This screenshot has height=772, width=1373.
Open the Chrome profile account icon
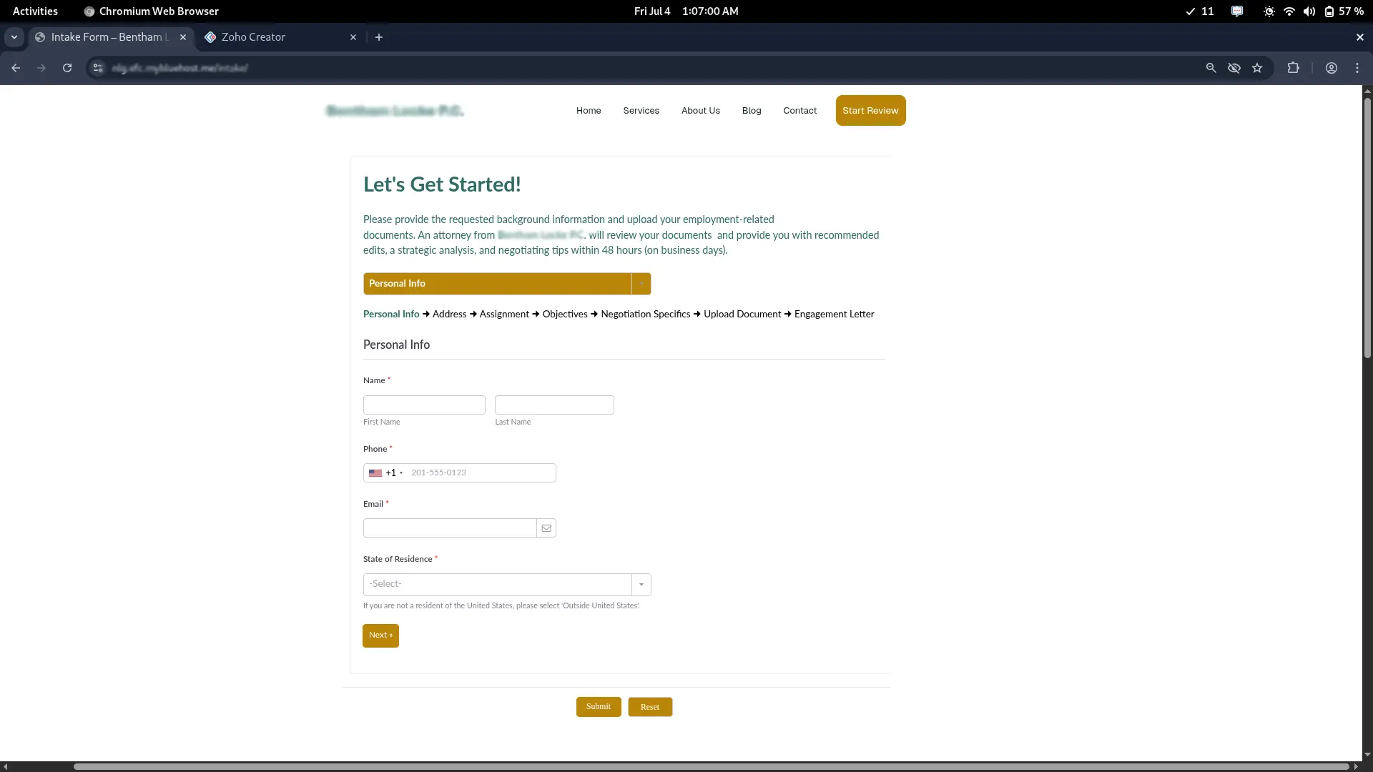tap(1331, 68)
